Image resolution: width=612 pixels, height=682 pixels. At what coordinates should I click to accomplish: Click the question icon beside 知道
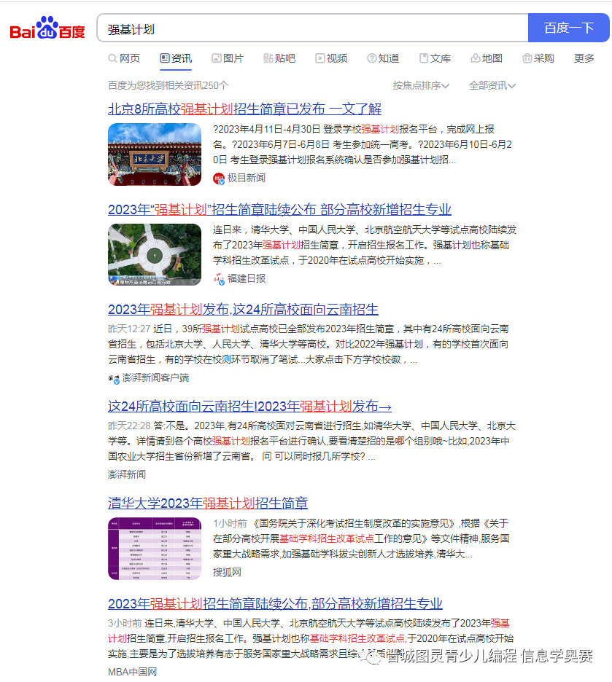(x=372, y=58)
